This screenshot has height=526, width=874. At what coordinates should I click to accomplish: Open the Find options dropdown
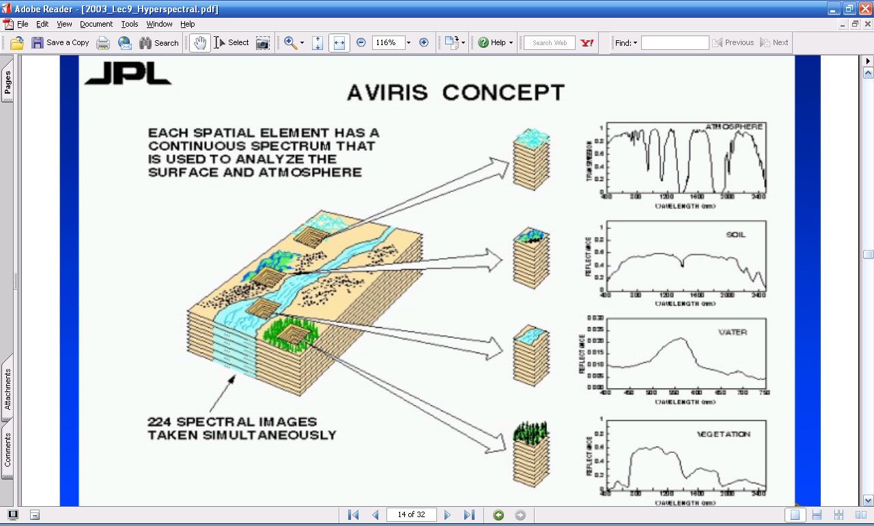click(626, 42)
